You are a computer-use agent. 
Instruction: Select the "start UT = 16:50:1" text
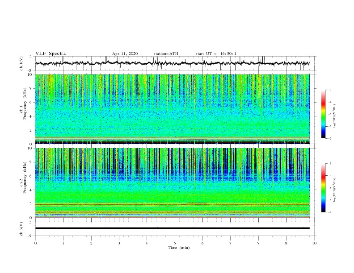tap(216, 54)
